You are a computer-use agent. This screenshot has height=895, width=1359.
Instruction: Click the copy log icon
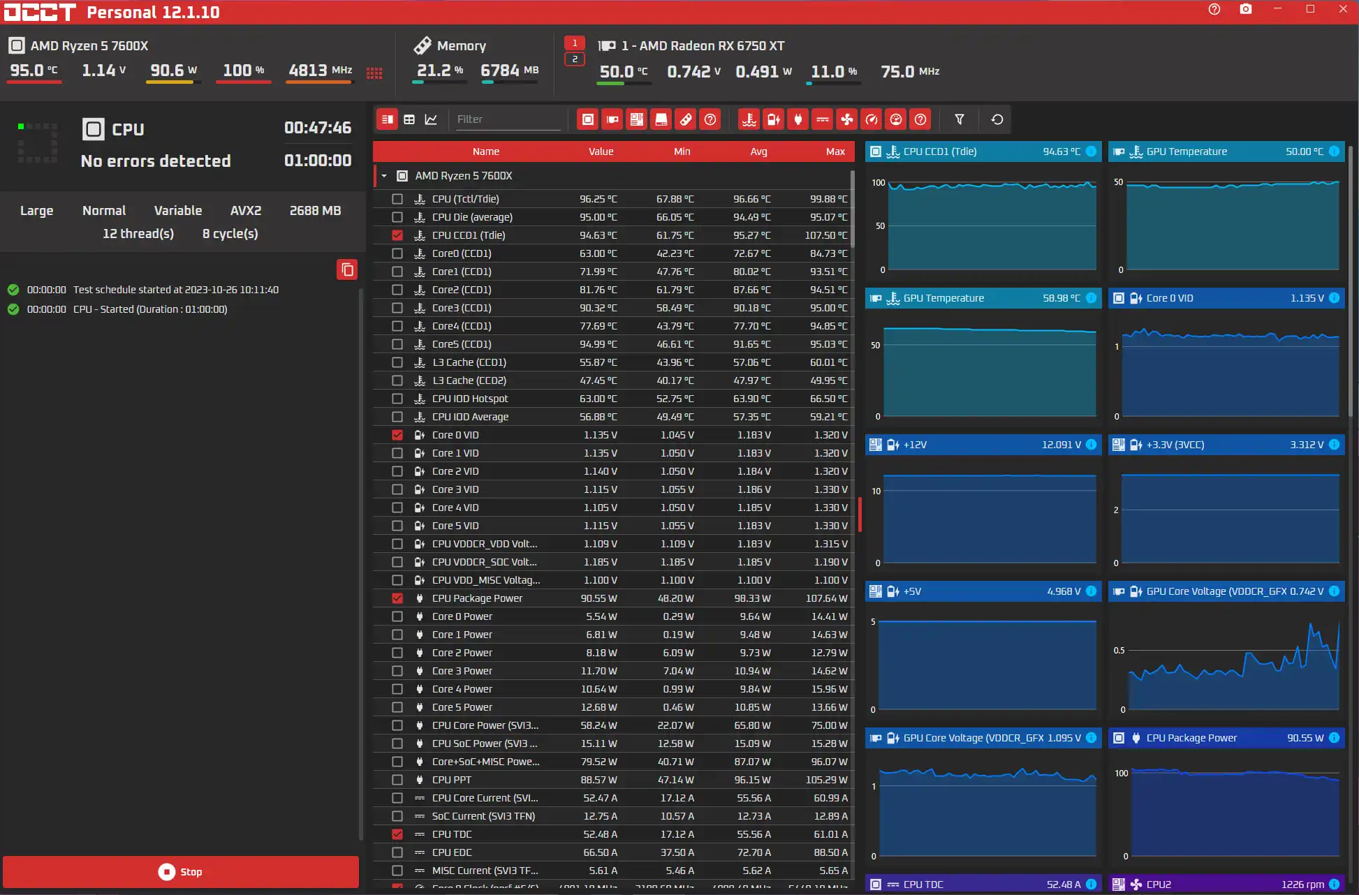pyautogui.click(x=347, y=269)
